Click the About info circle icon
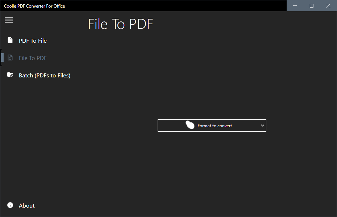The height and width of the screenshot is (217, 337). [10, 205]
